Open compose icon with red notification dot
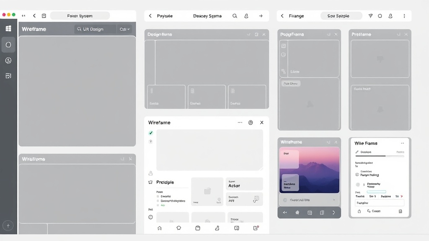 click(256, 228)
